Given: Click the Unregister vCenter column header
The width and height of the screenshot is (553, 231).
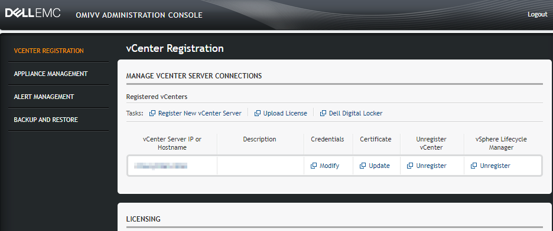Looking at the screenshot, I should pos(431,143).
